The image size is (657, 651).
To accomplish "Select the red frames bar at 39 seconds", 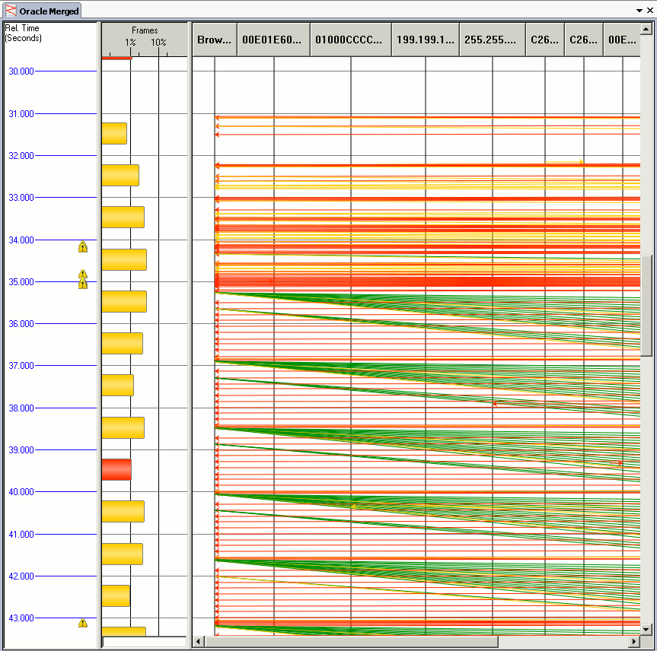I will (x=116, y=469).
